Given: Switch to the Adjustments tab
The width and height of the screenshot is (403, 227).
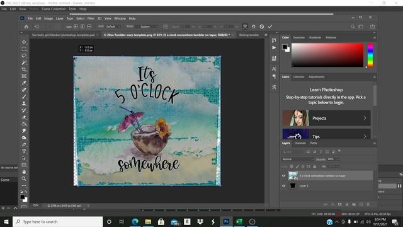Looking at the screenshot, I should pos(316,77).
